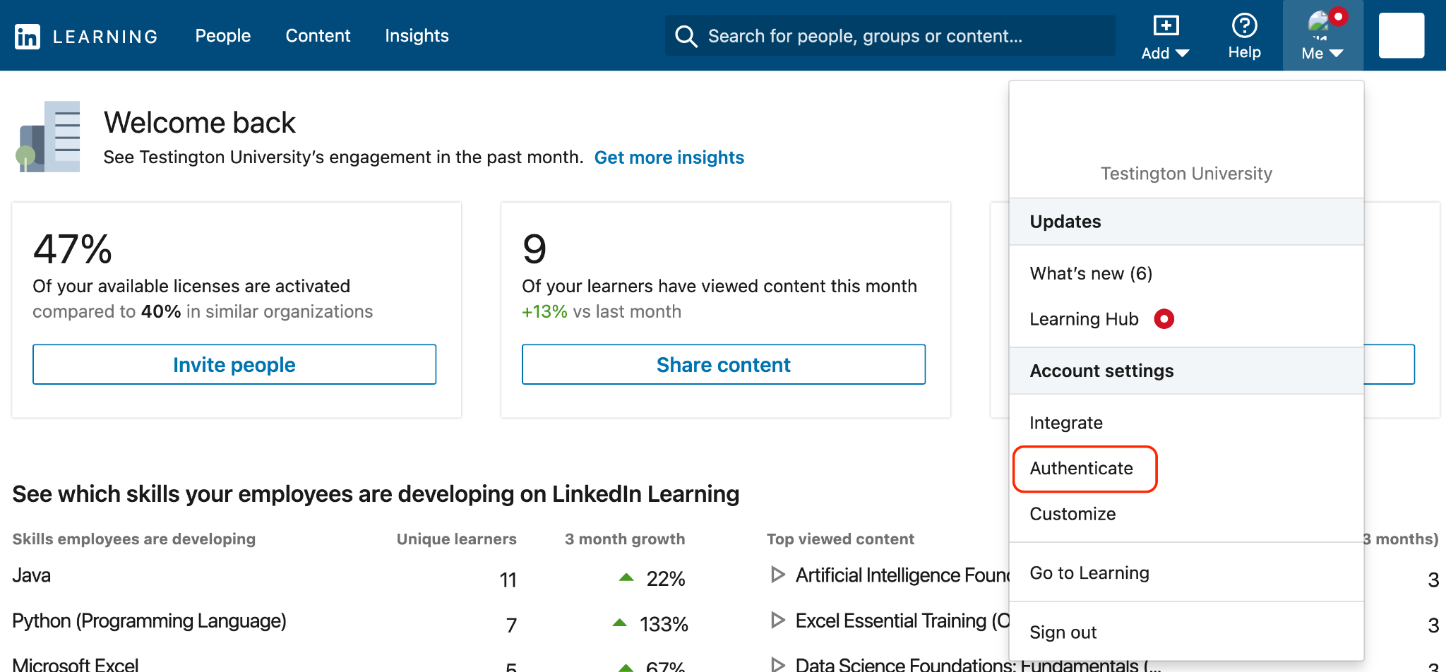Open the Insights menu
Image resolution: width=1446 pixels, height=672 pixels.
click(417, 36)
